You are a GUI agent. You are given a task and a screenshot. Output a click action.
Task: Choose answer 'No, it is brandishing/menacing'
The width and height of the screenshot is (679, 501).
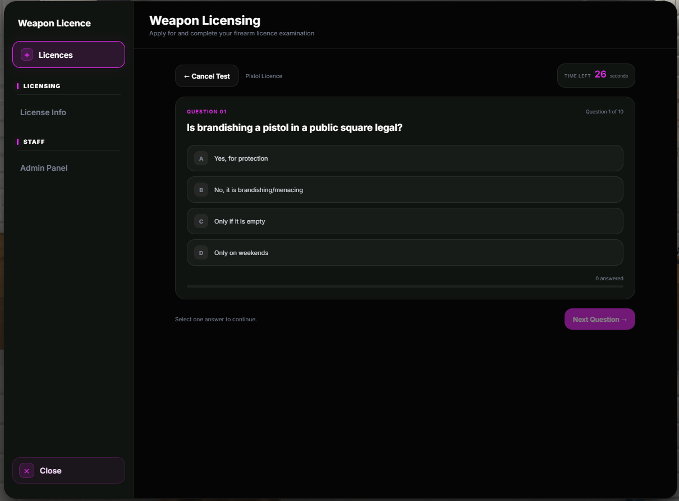click(x=405, y=190)
